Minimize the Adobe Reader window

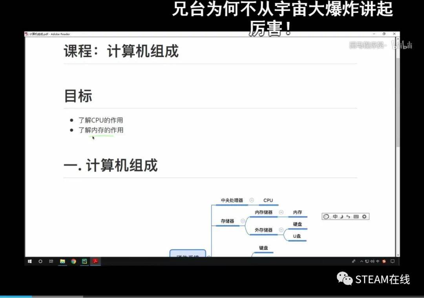coord(374,34)
